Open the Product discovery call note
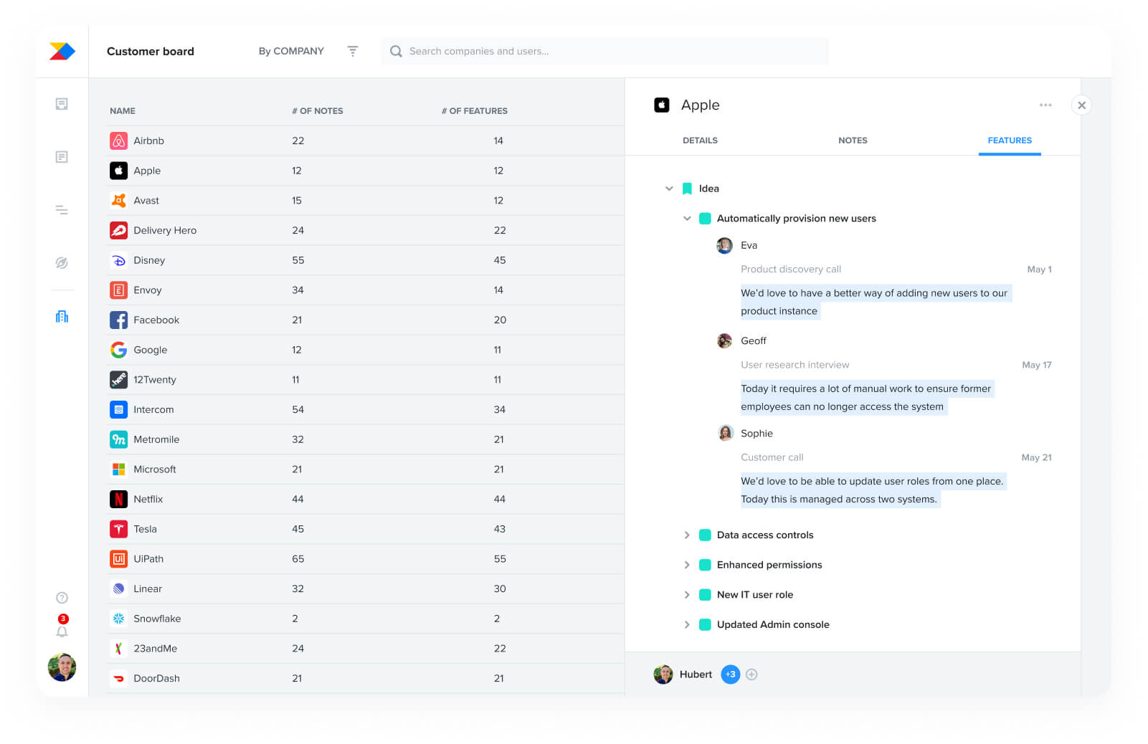The image size is (1148, 744). point(791,270)
